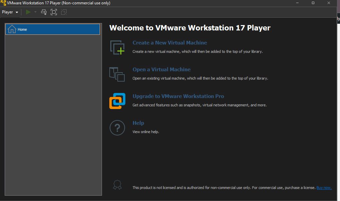Click Open a Virtual Machine link
340x201 pixels.
(x=161, y=69)
